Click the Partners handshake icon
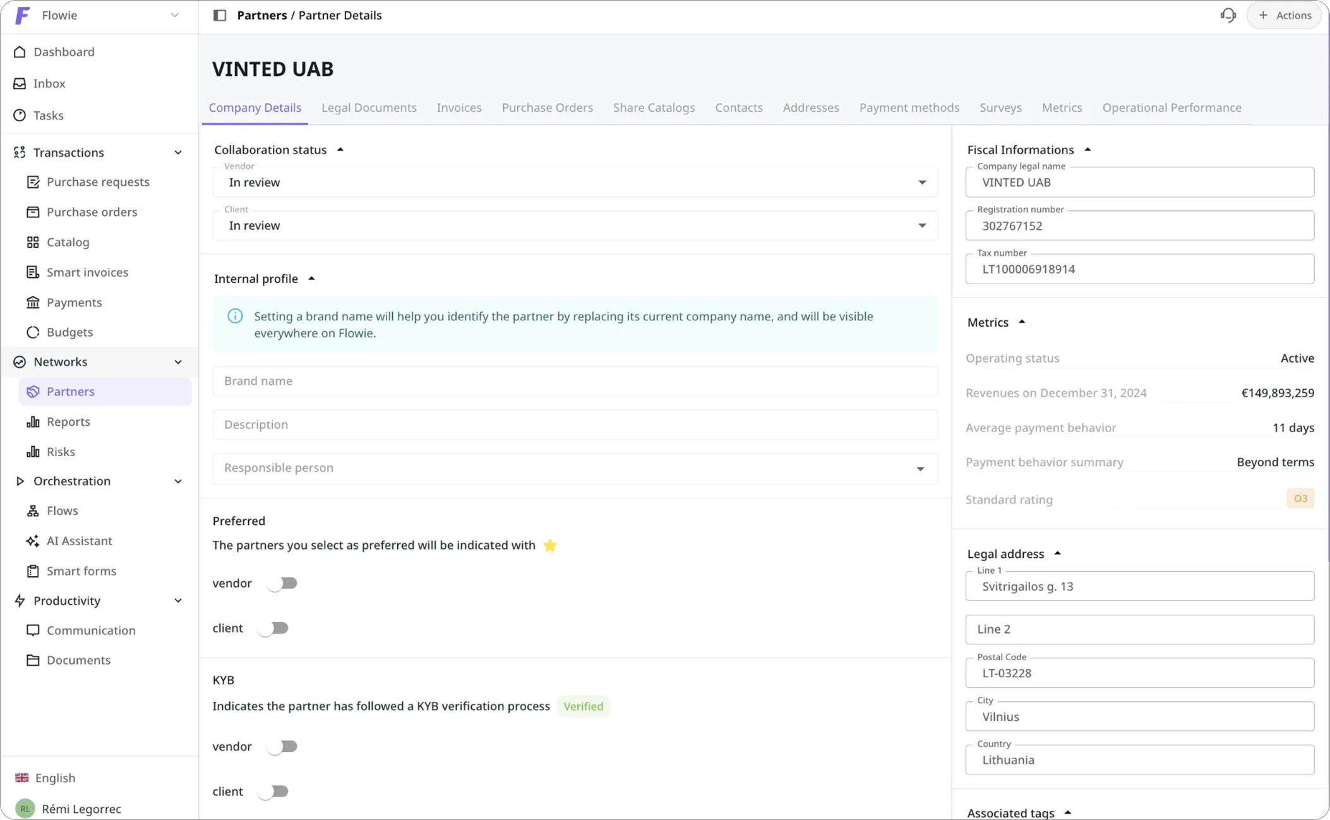The width and height of the screenshot is (1330, 820). [x=33, y=392]
